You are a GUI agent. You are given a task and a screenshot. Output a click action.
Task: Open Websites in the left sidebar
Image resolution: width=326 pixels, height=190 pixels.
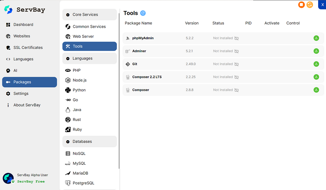tap(30, 36)
